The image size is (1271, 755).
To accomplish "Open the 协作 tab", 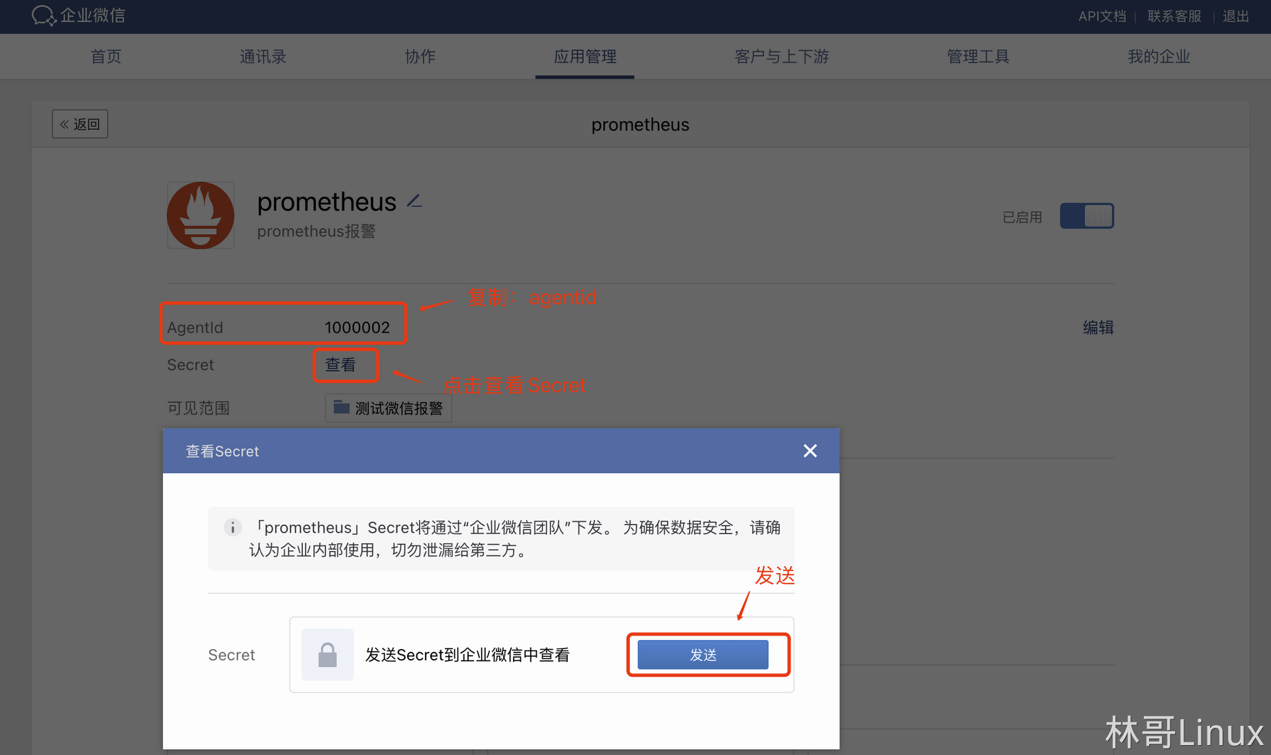I will point(420,57).
